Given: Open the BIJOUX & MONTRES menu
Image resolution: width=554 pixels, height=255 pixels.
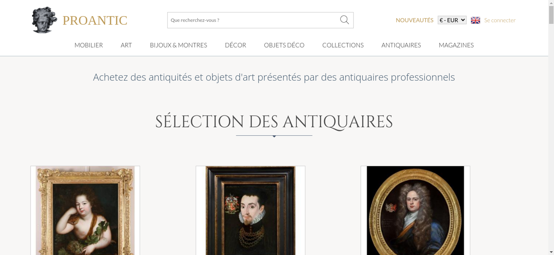Looking at the screenshot, I should pyautogui.click(x=178, y=45).
